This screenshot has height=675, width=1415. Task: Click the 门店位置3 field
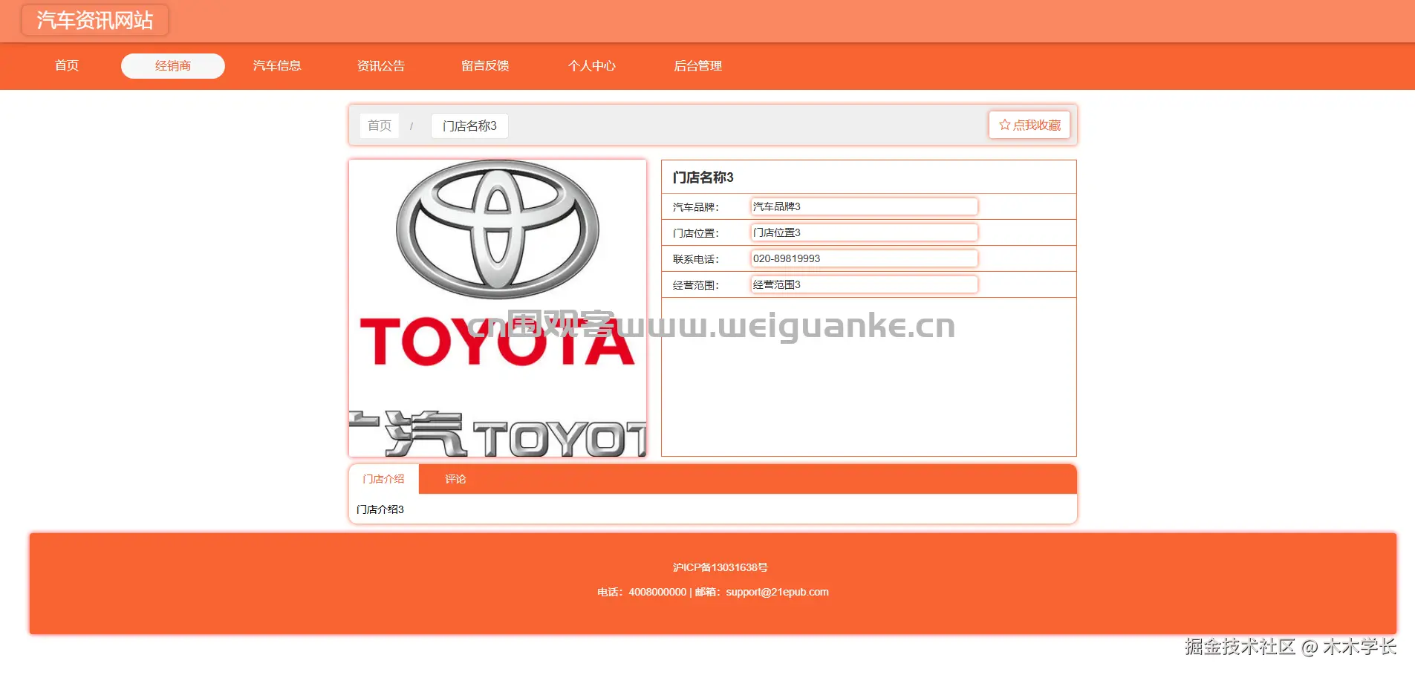click(x=864, y=232)
